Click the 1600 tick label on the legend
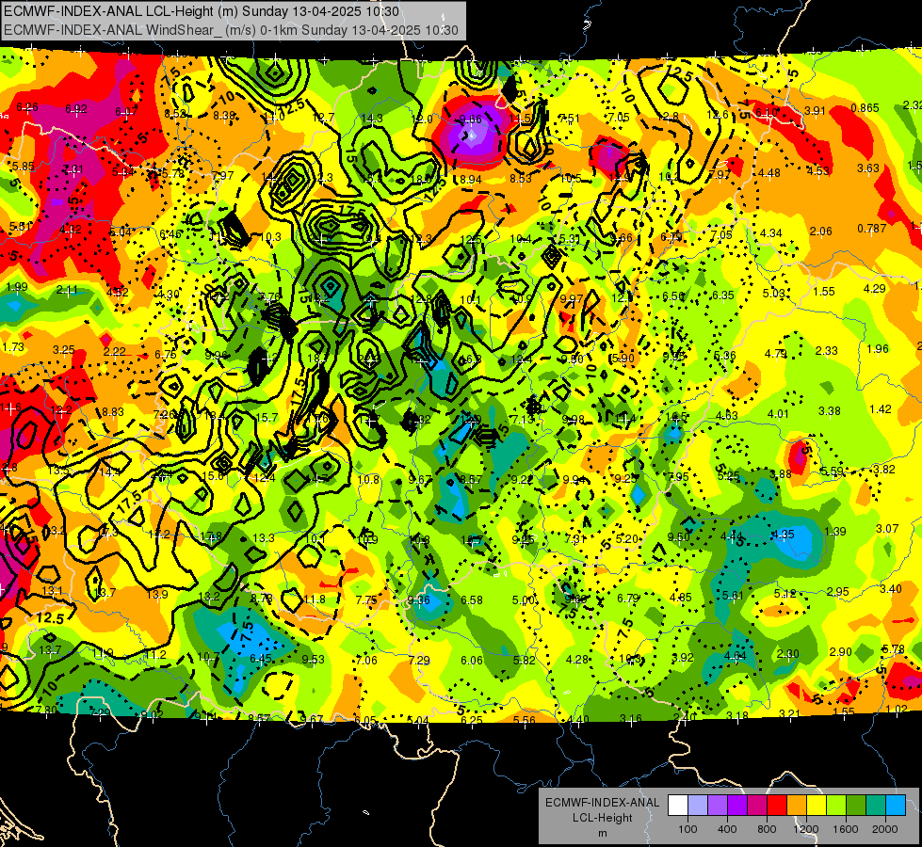922x847 pixels. [x=846, y=829]
